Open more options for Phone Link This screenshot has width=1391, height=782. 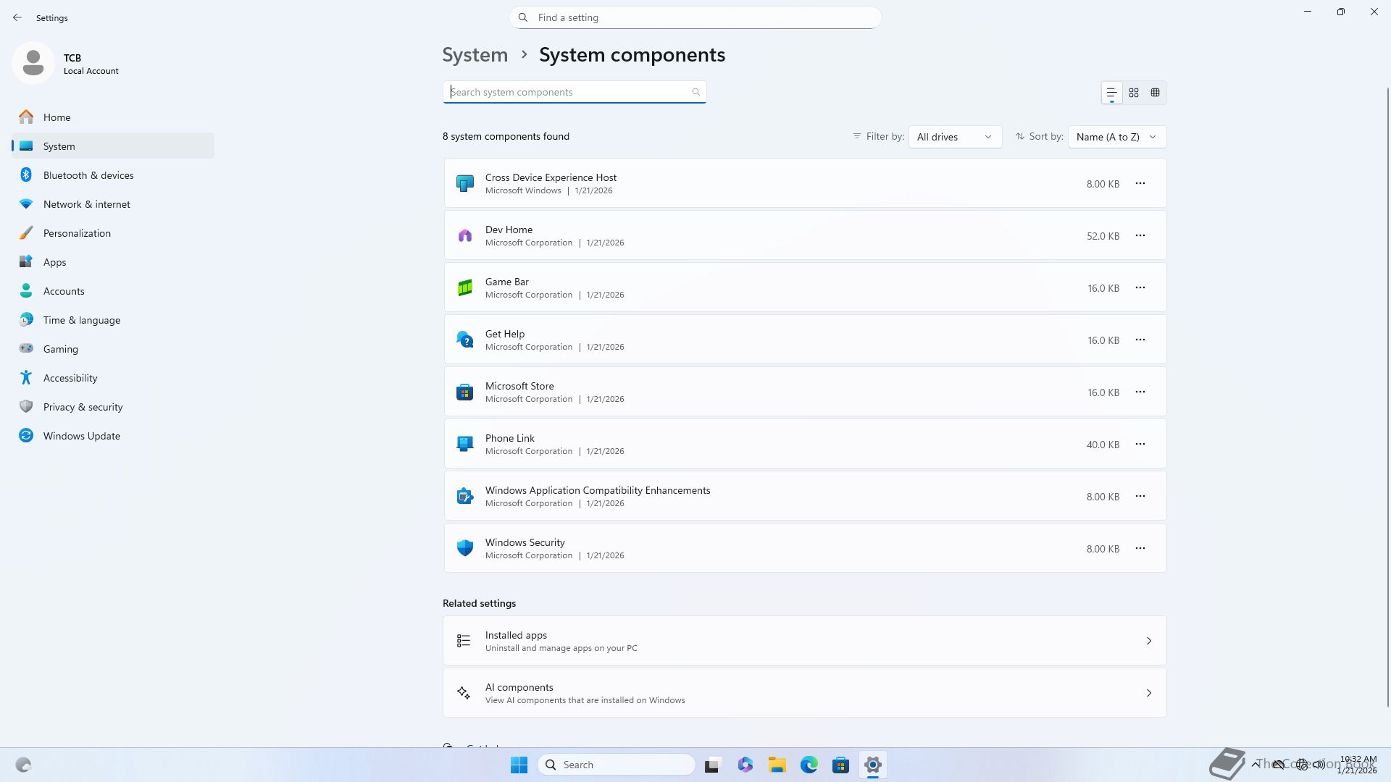(x=1140, y=444)
